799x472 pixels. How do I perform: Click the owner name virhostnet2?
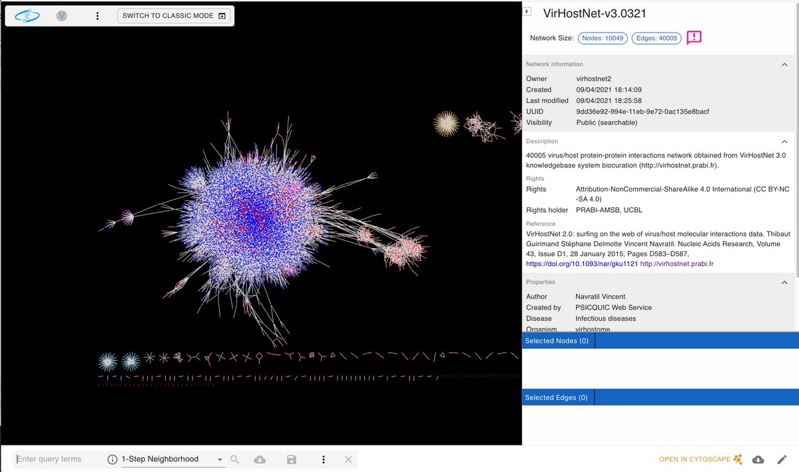[x=594, y=79]
